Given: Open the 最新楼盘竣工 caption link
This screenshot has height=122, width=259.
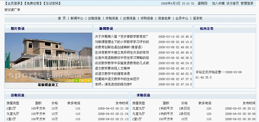Looking at the screenshot, I should pyautogui.click(x=48, y=85).
